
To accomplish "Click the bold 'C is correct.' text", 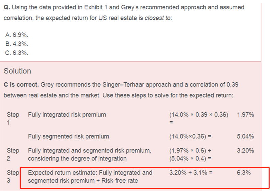I will 21,84.
